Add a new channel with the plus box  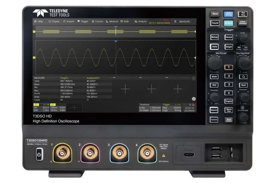coord(74,107)
